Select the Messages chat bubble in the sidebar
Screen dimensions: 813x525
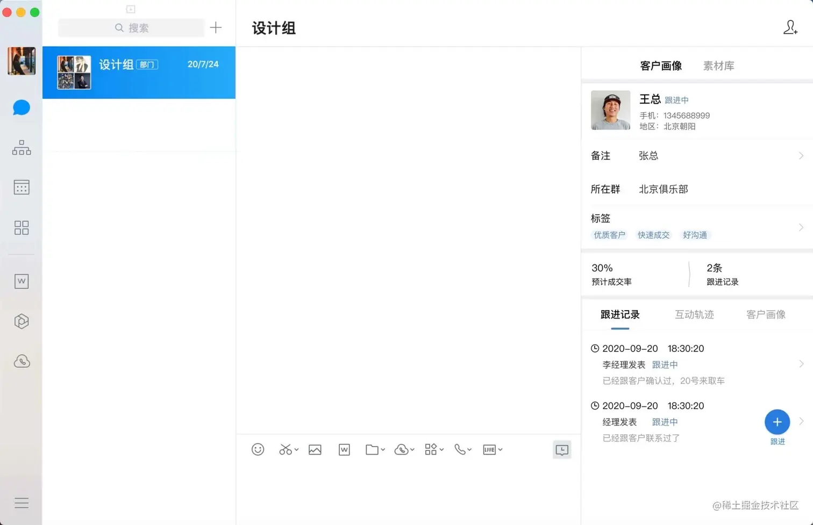[x=21, y=107]
